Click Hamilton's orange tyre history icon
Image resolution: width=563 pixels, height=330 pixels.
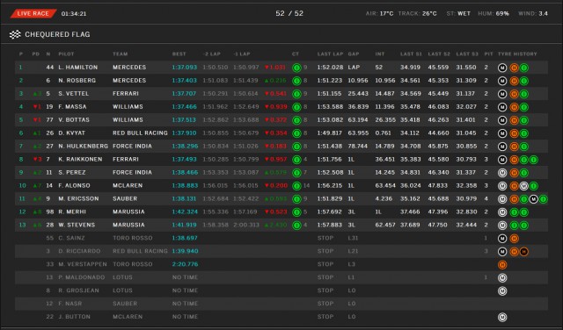pos(514,68)
